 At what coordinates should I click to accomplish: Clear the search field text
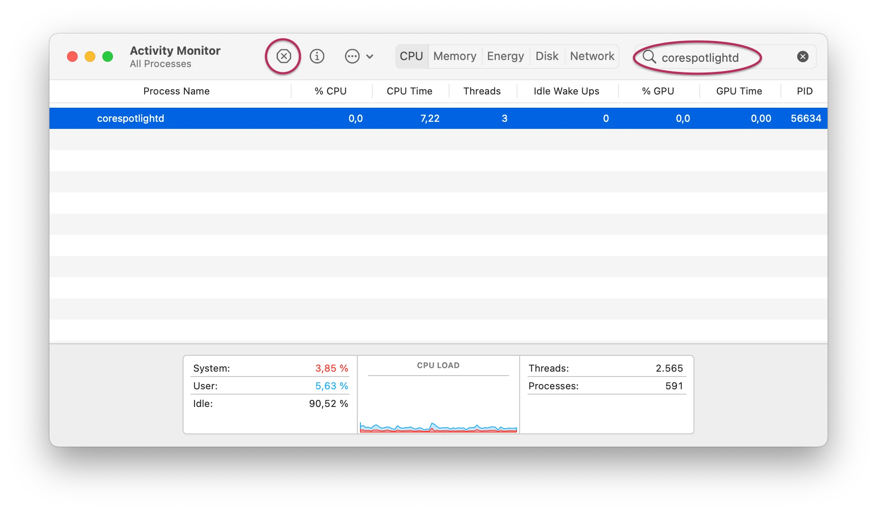pos(802,56)
